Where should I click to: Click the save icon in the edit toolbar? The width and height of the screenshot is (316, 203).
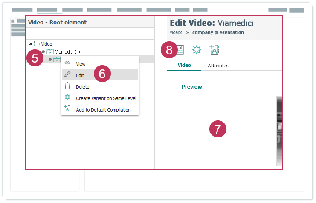180,50
